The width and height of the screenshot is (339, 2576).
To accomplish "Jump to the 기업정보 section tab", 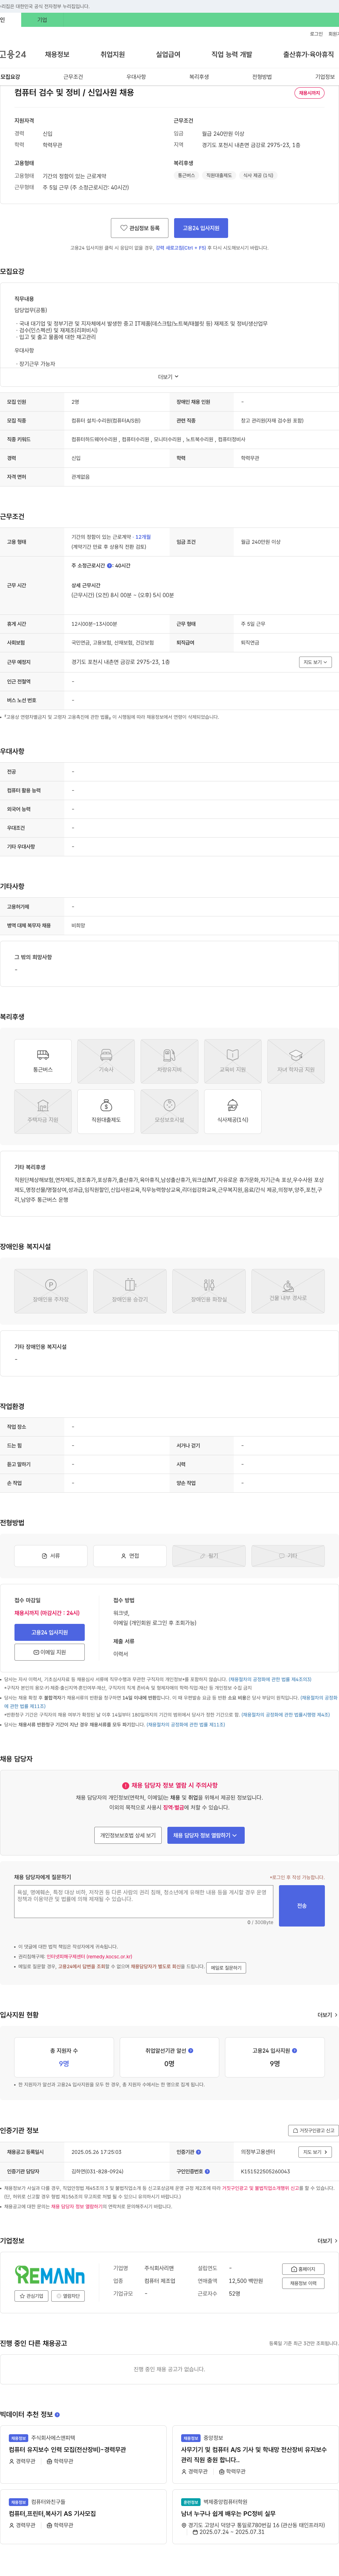I will click(x=325, y=77).
